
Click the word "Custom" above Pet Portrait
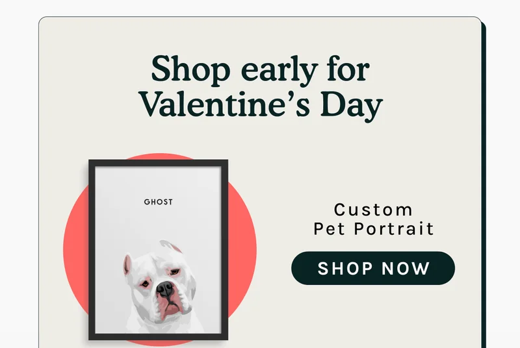click(x=373, y=210)
